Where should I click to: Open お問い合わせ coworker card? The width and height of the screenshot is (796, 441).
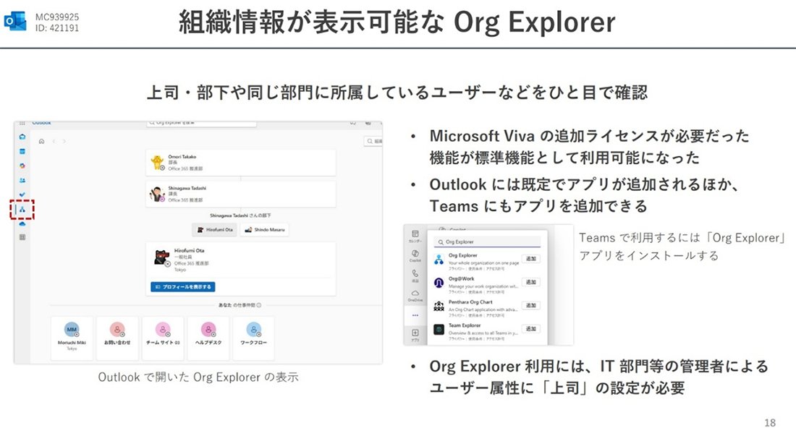[117, 338]
